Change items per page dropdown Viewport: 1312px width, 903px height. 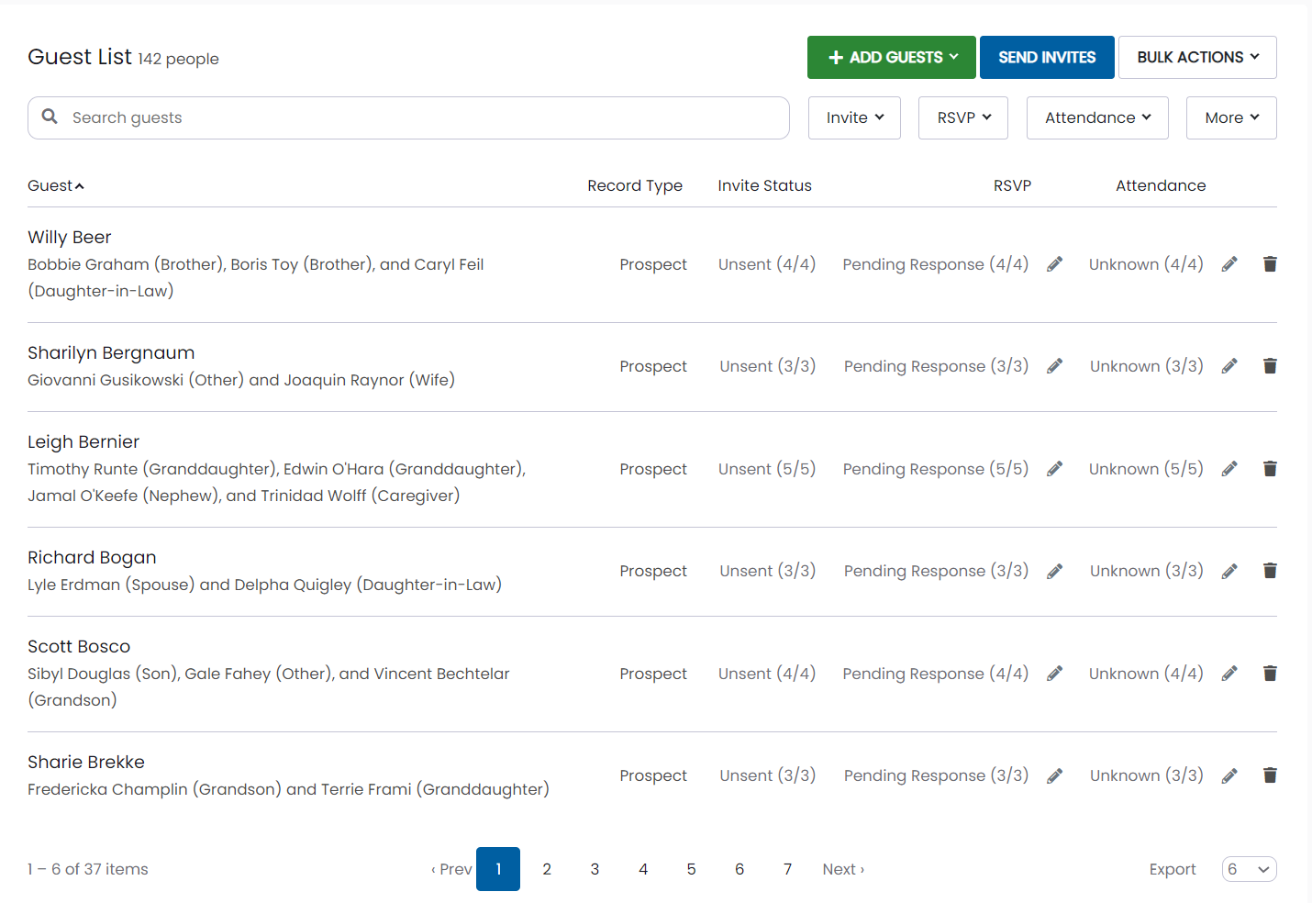click(x=1249, y=869)
